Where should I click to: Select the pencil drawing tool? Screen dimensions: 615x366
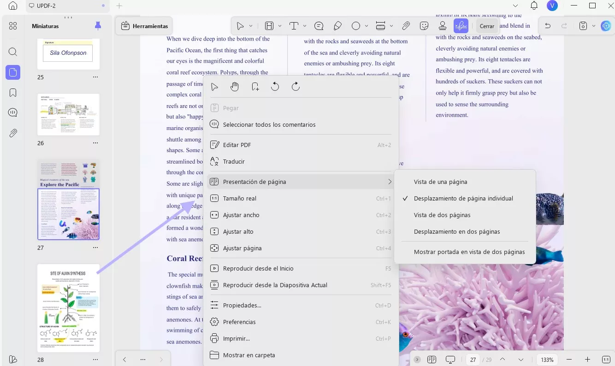(x=337, y=26)
